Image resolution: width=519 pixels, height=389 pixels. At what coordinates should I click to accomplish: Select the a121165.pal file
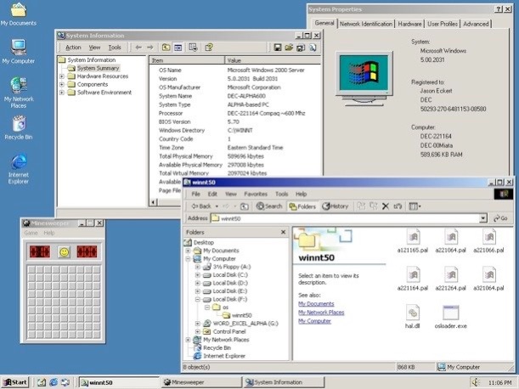coord(412,239)
